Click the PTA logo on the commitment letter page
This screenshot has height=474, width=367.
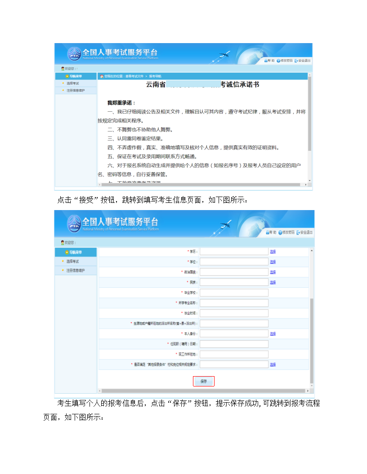74,54
